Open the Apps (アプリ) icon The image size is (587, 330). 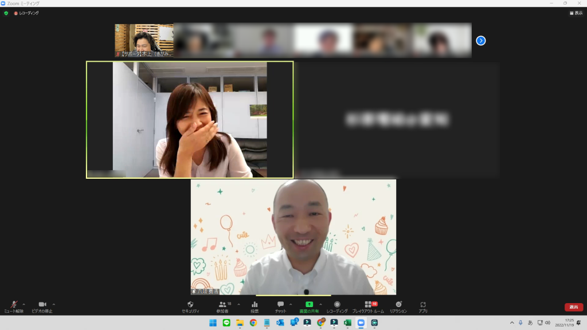click(x=423, y=307)
